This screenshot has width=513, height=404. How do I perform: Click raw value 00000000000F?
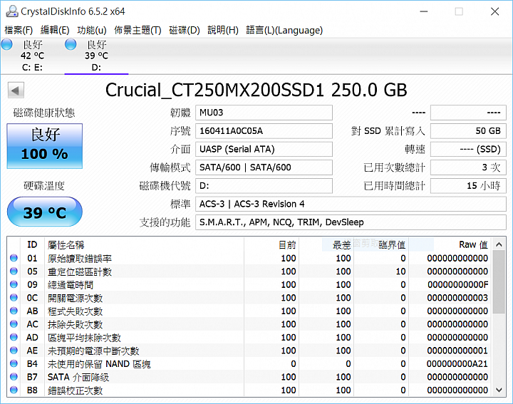tap(457, 284)
